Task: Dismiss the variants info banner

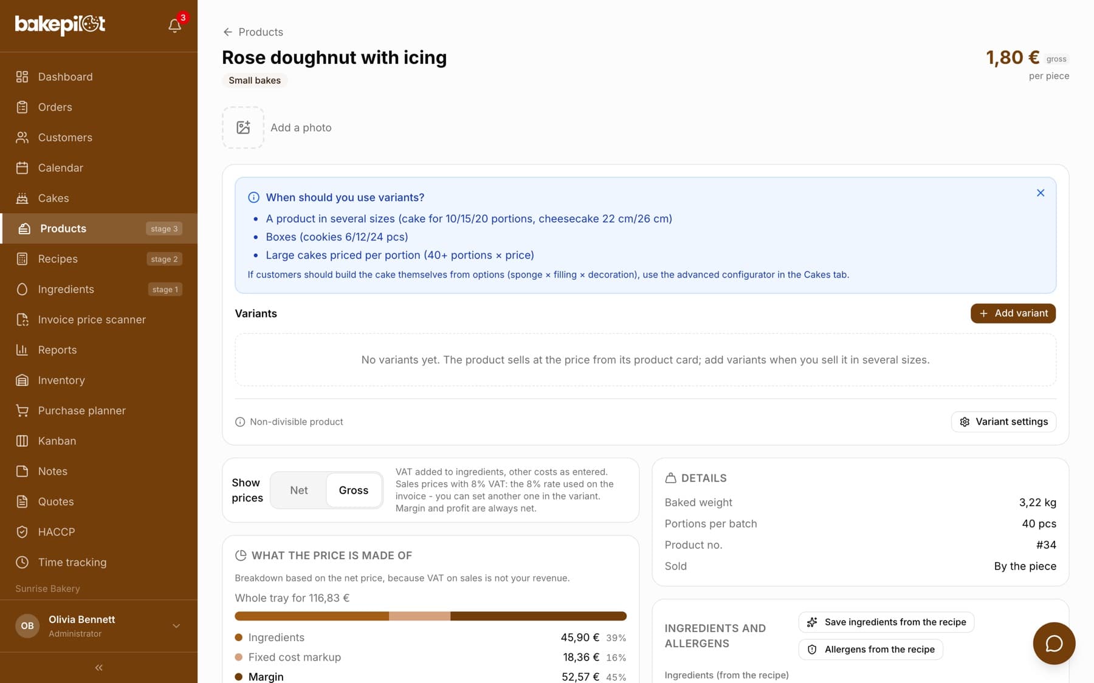Action: 1041,193
